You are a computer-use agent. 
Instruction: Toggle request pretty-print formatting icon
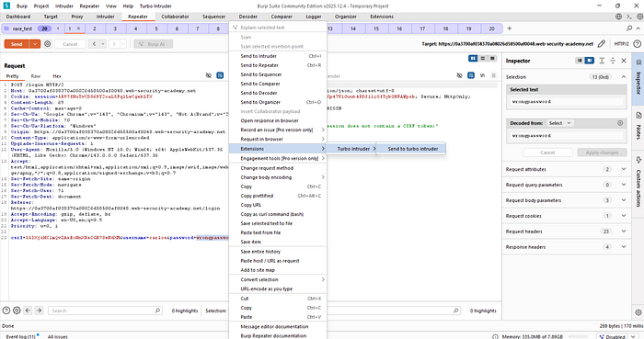(x=220, y=75)
